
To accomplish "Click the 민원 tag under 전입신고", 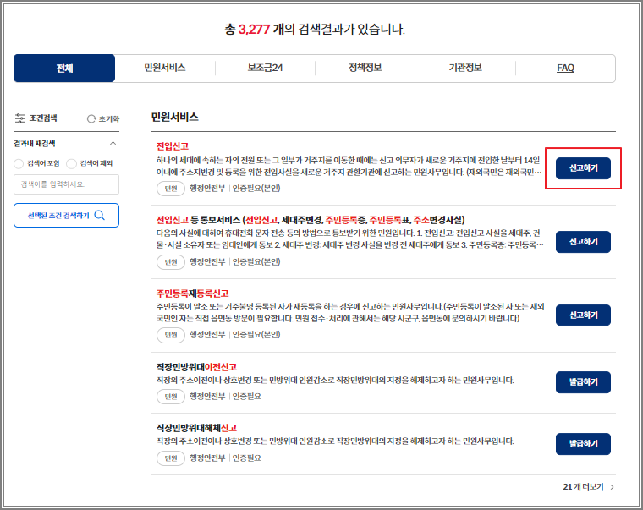I will 171,189.
